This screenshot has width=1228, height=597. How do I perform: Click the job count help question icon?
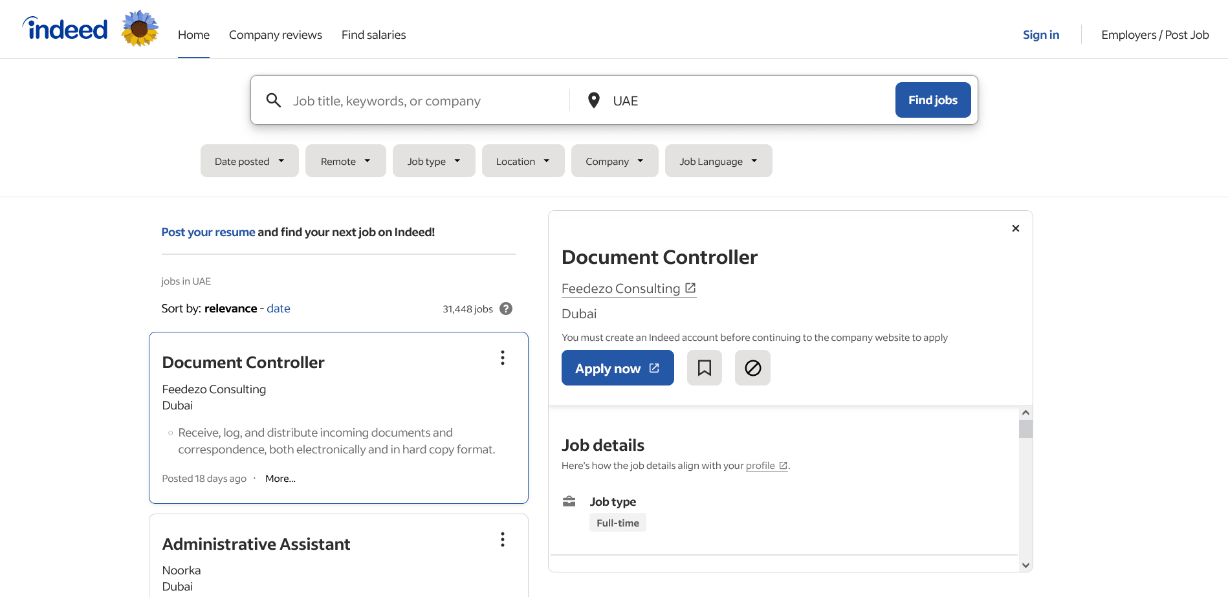tap(506, 309)
